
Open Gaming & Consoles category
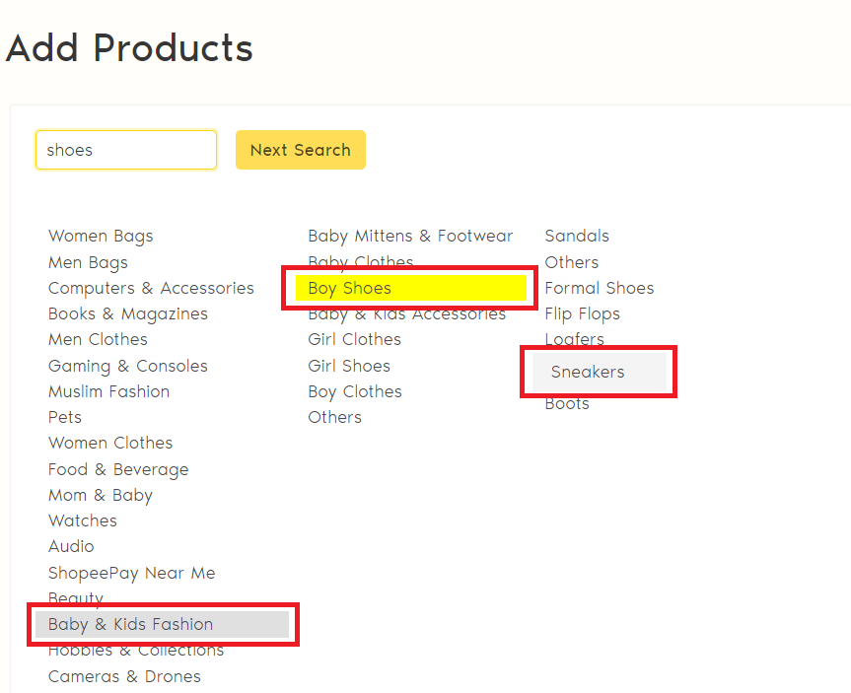coord(128,366)
